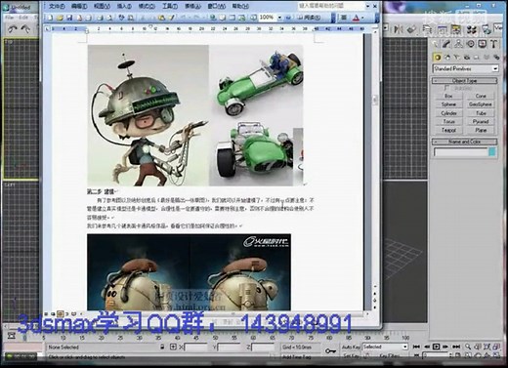Click the Save floppy-disk icon in Word toolbar
The height and width of the screenshot is (368, 508).
tap(69, 18)
